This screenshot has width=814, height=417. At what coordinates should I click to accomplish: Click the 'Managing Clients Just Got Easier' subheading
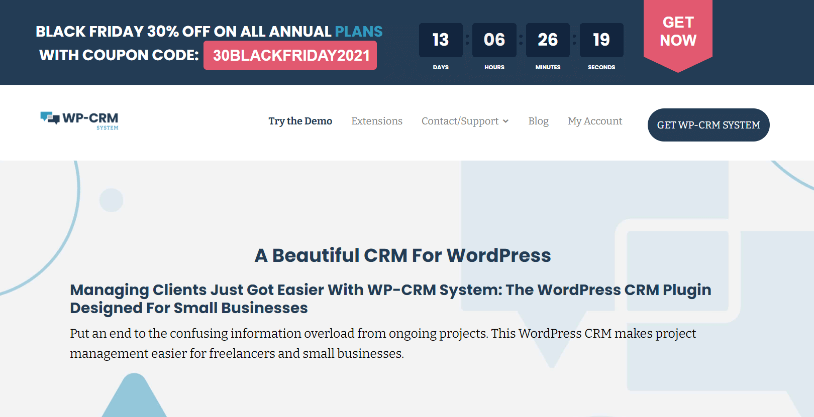pos(390,299)
